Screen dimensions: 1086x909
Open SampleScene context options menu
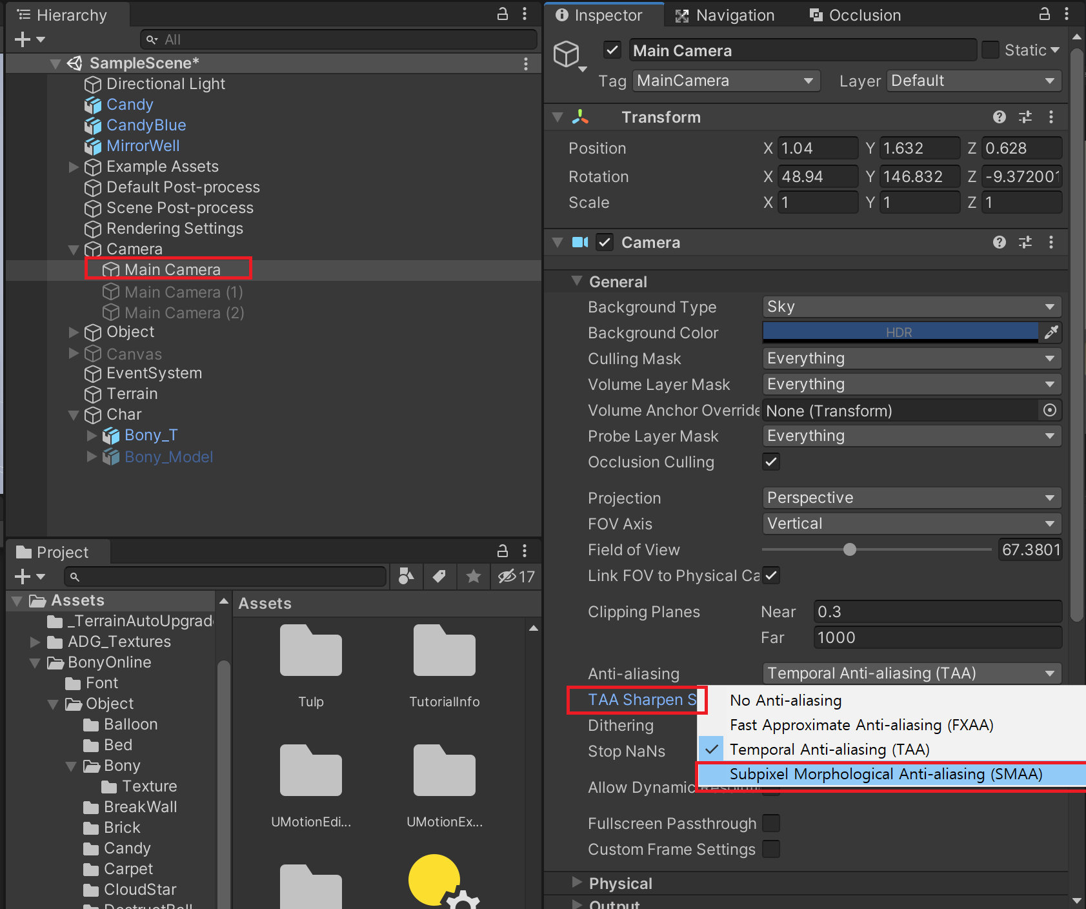526,63
